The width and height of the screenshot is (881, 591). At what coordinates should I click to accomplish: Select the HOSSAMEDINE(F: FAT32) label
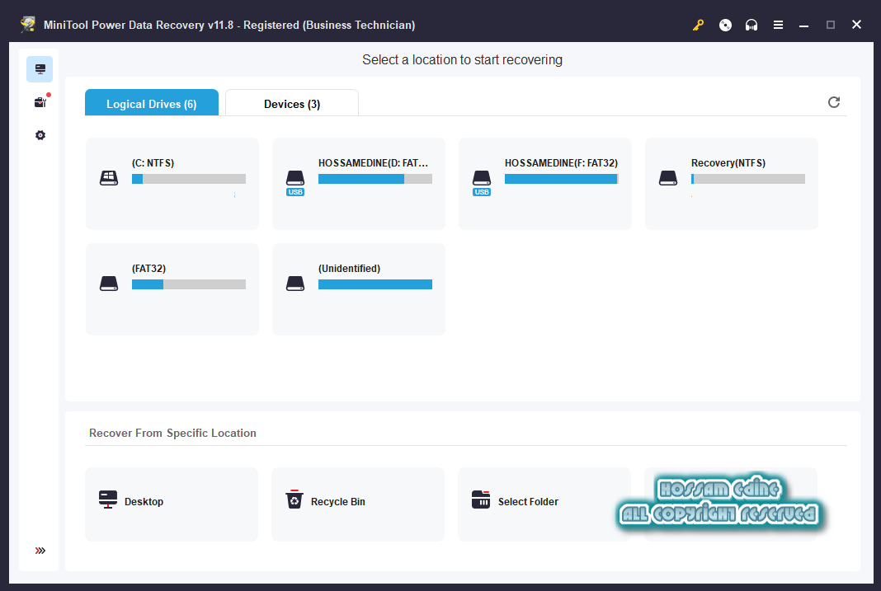(x=561, y=162)
